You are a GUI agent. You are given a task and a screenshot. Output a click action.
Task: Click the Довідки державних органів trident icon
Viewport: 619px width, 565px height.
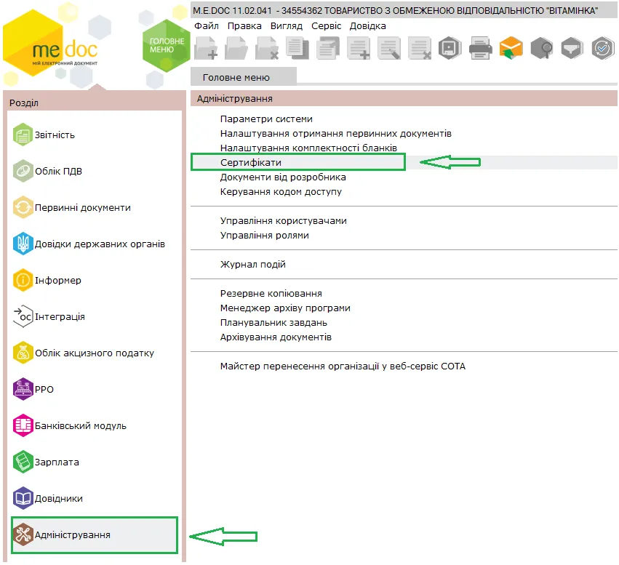(x=23, y=244)
